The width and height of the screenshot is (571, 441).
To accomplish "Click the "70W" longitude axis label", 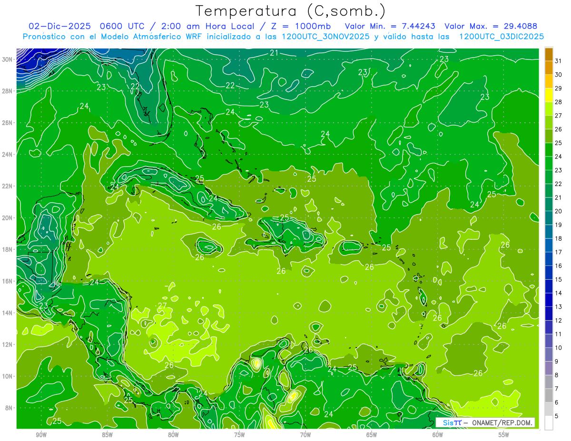I will coord(305,435).
